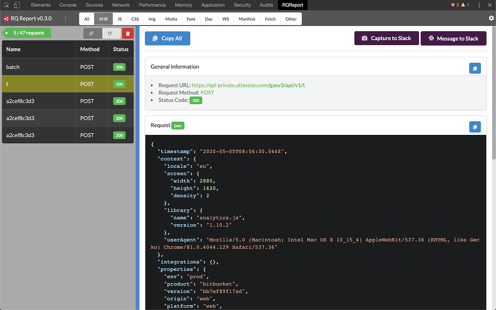This screenshot has width=496, height=310.
Task: Copy the General Information section
Action: click(475, 68)
